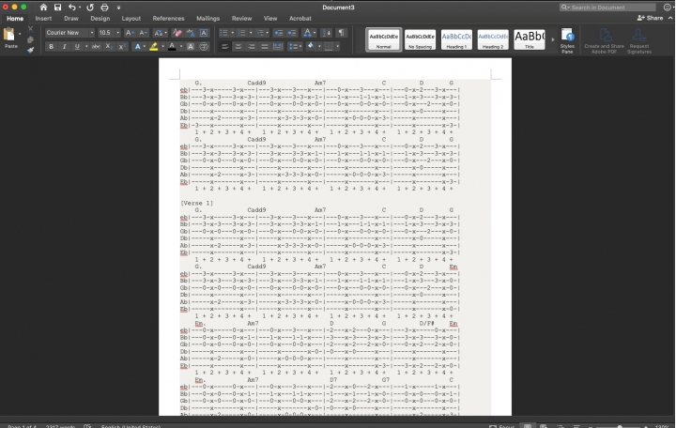Click Request Signatures button

click(639, 41)
